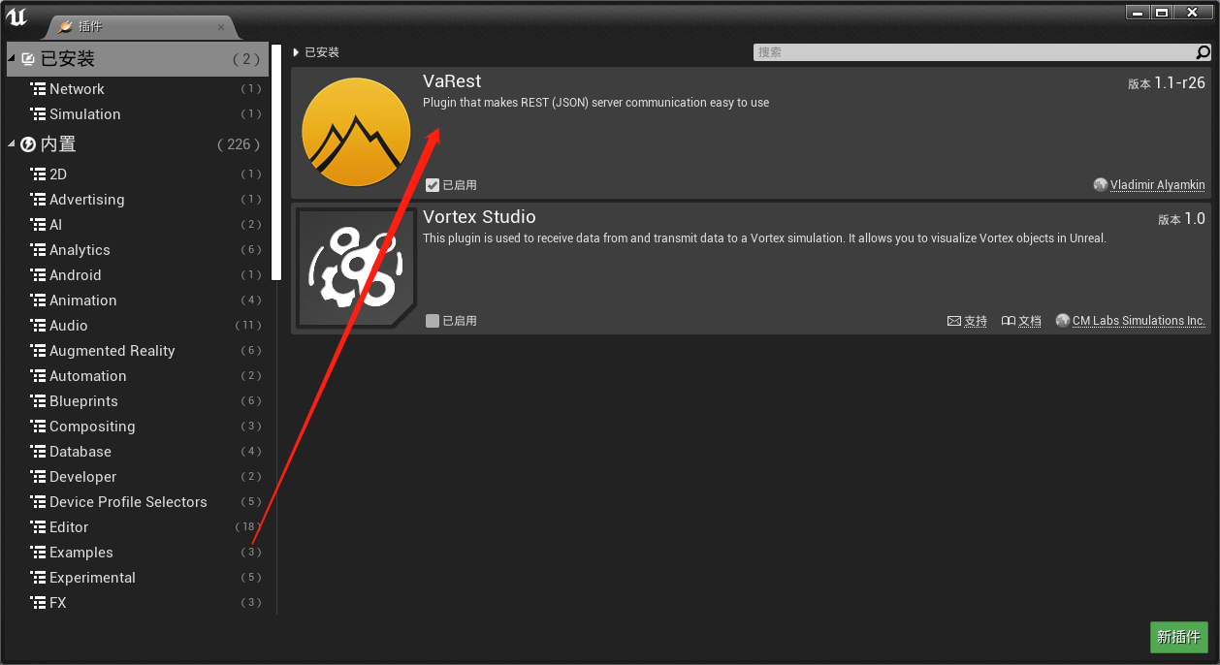Image resolution: width=1220 pixels, height=665 pixels.
Task: Click the VaRest 版本 1.1-r26 label
Action: [1167, 83]
